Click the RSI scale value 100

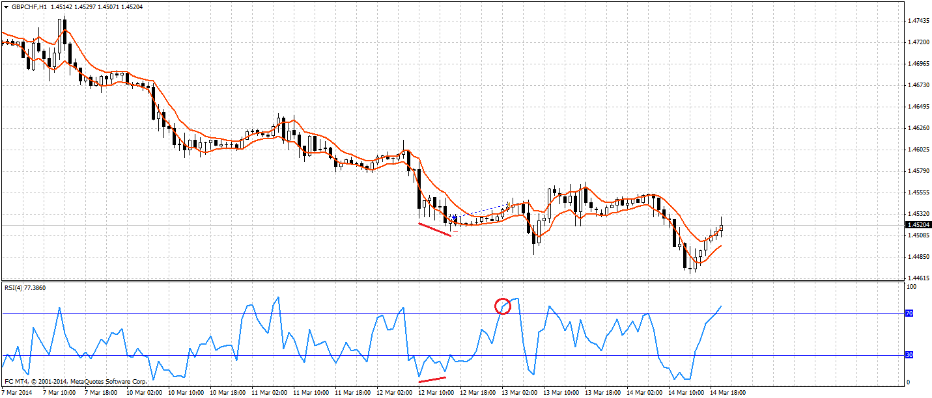coord(912,286)
